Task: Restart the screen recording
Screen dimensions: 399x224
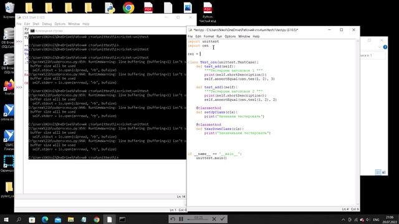Action: pos(173,219)
